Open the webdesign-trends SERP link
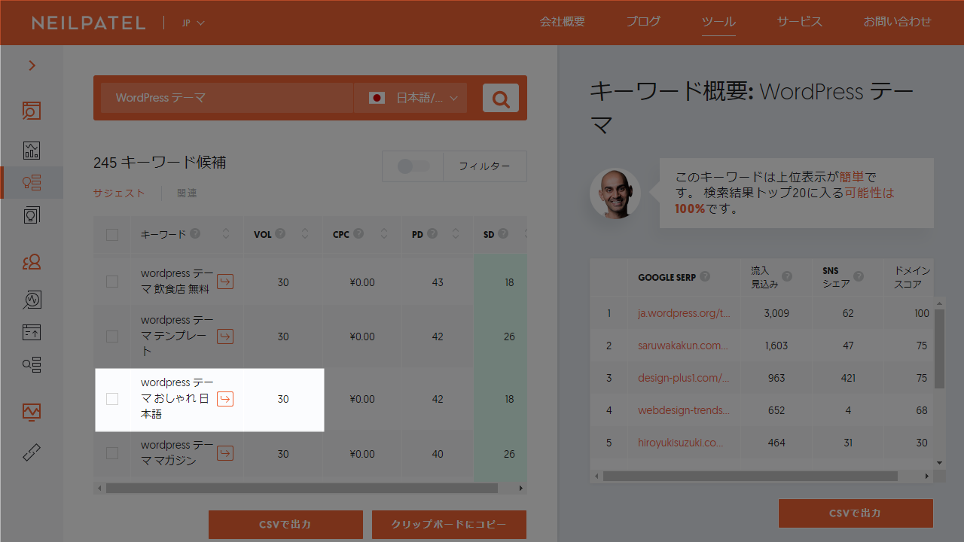 coord(684,410)
